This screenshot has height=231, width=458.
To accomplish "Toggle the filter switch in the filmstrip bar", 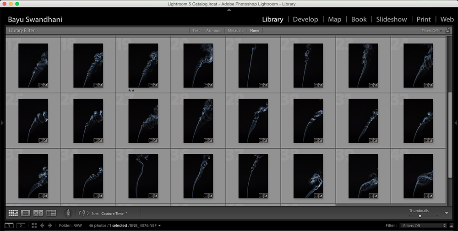I will (453, 226).
